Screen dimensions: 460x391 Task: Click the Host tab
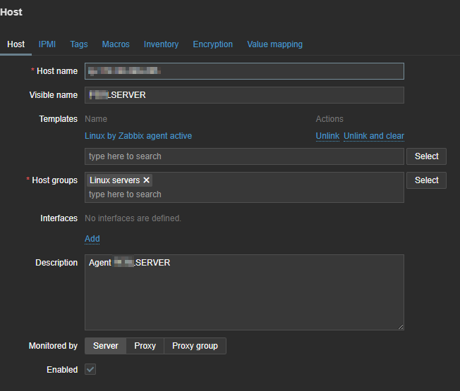pos(16,44)
